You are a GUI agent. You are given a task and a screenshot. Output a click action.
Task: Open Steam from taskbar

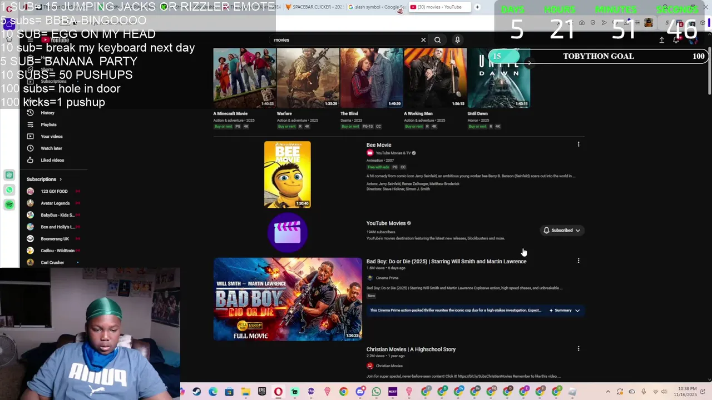(x=196, y=392)
